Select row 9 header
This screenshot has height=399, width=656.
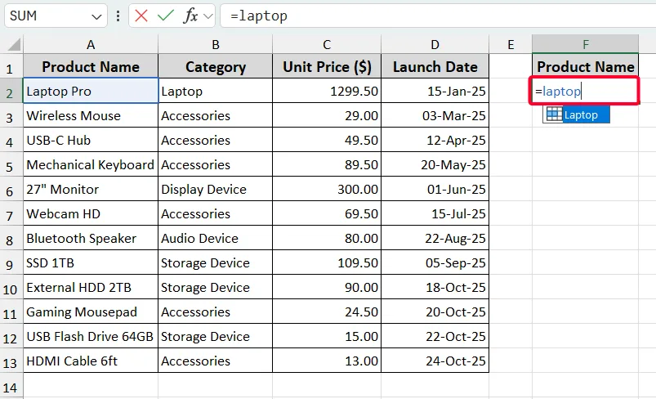point(10,264)
